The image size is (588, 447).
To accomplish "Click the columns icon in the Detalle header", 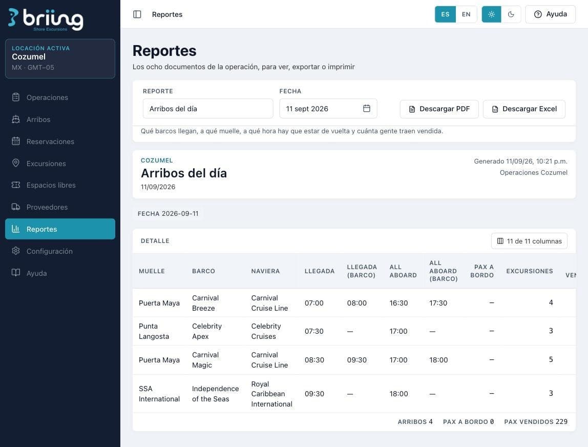I will click(x=500, y=241).
